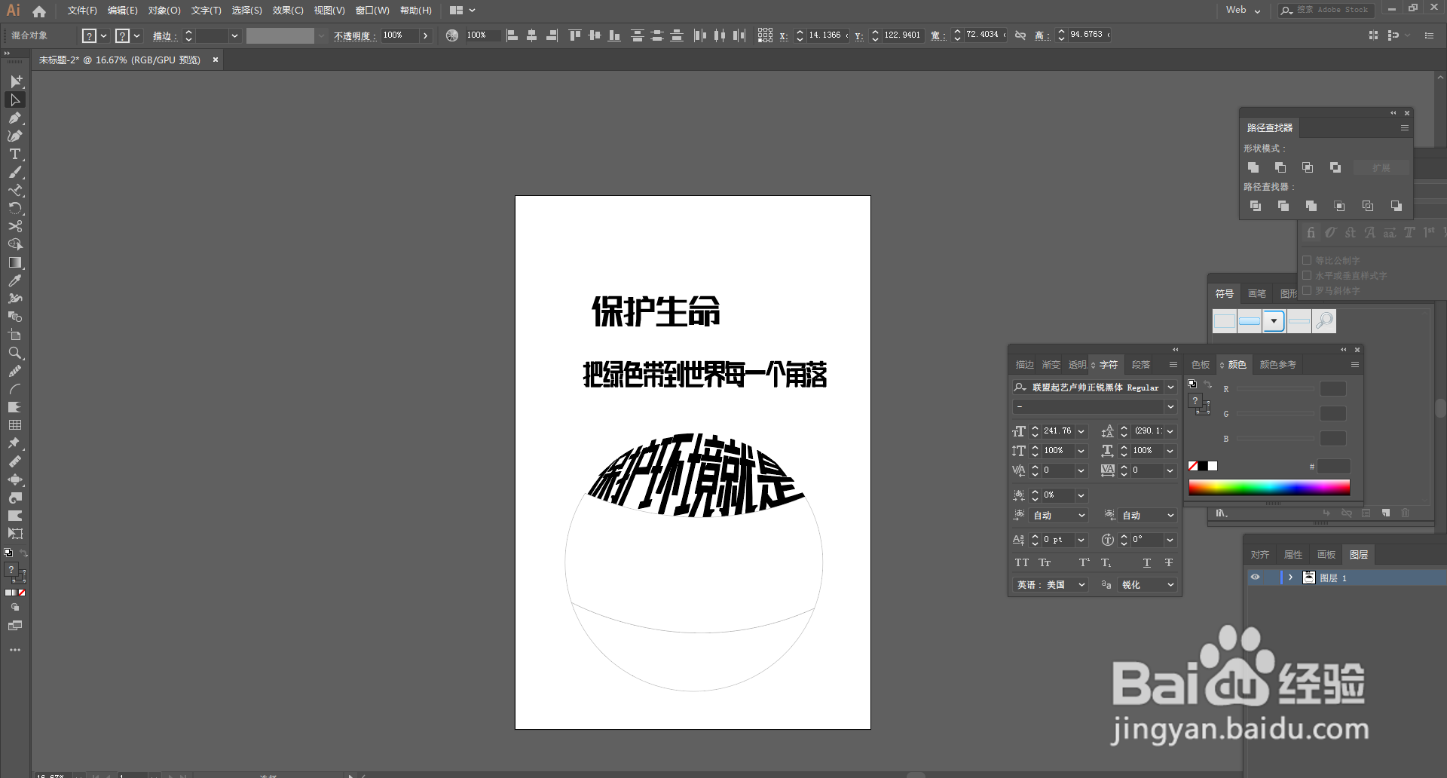Image resolution: width=1447 pixels, height=778 pixels.
Task: Open the Pathfinder panel options menu
Action: [1405, 128]
